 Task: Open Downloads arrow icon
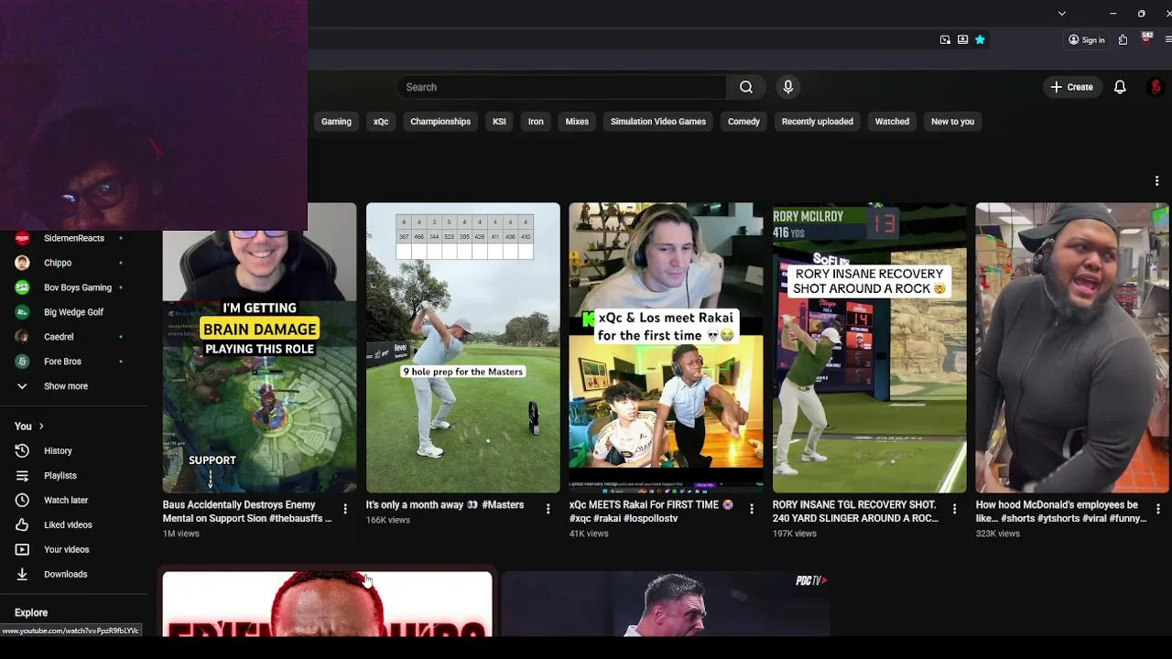(22, 574)
